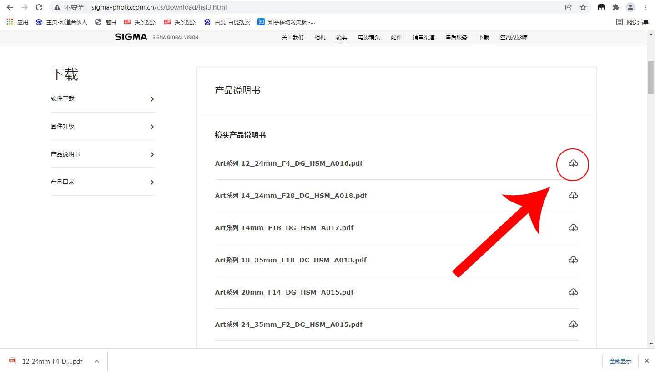The height and width of the screenshot is (374, 655).
Task: Click the download icon beside 18_35mm_F18_DC_HSM_A013.pdf
Action: pyautogui.click(x=573, y=260)
